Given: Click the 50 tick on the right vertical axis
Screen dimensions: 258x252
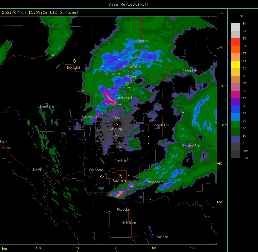Looking at the screenshot, I should 221,86.
